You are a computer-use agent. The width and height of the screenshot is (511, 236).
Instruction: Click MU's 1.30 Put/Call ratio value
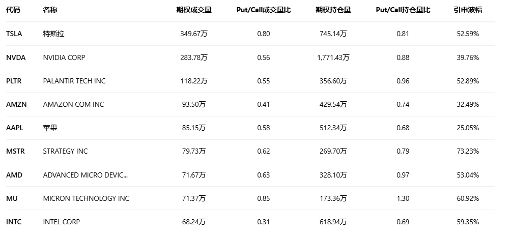(x=403, y=198)
